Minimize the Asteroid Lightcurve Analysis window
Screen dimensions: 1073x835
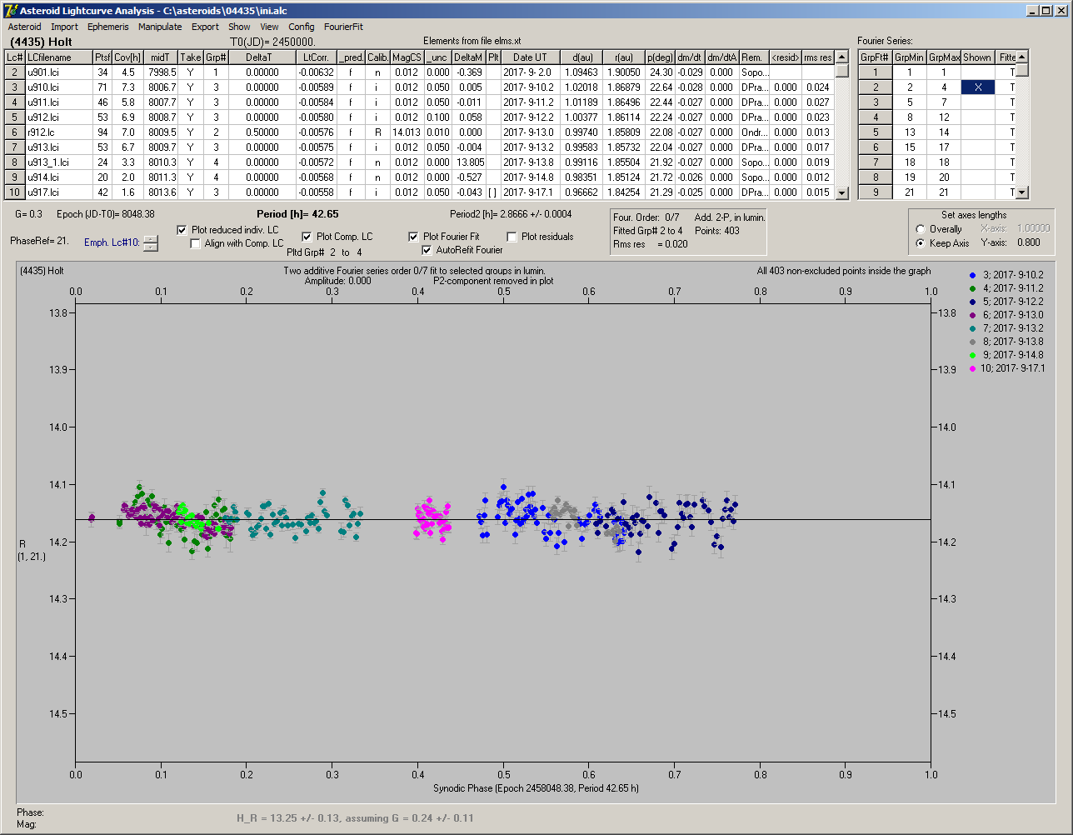[x=1033, y=10]
